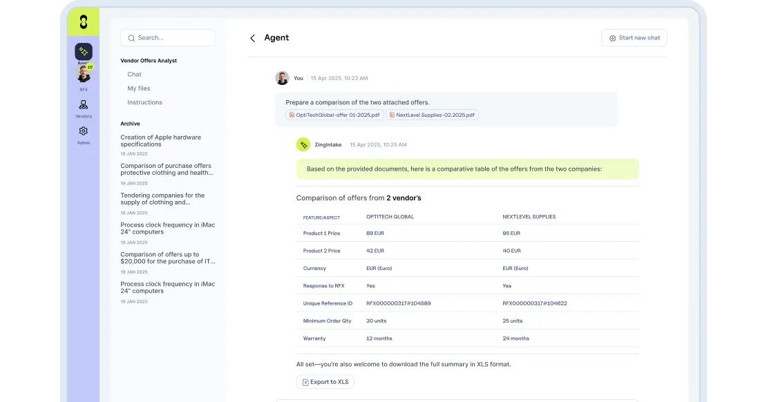Start a new chat

pyautogui.click(x=634, y=38)
